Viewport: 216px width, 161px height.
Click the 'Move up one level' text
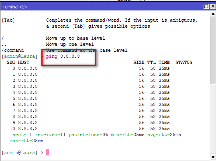[x=70, y=44]
